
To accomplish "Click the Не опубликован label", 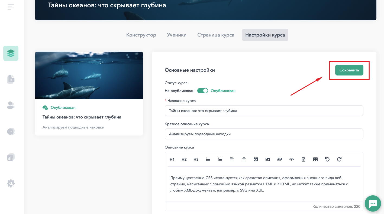I will tap(179, 91).
